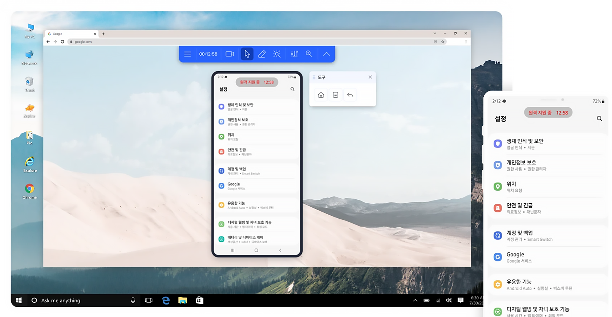
Task: Activate the laser pointer highlight tool
Action: (277, 54)
